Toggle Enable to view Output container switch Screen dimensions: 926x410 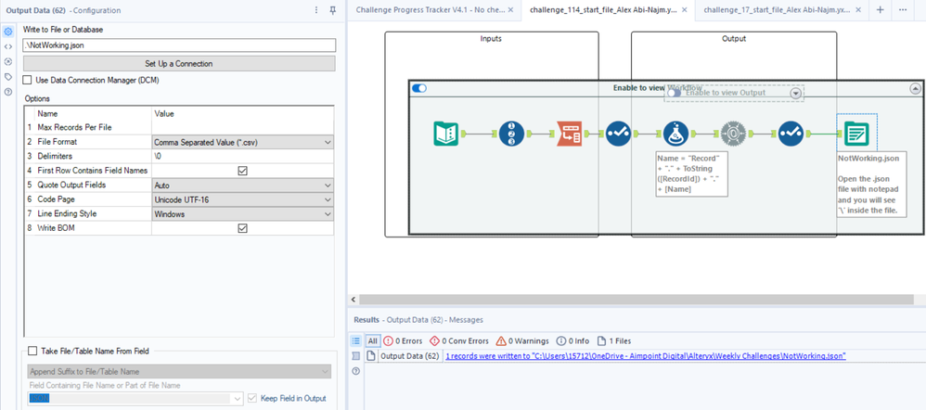[674, 93]
